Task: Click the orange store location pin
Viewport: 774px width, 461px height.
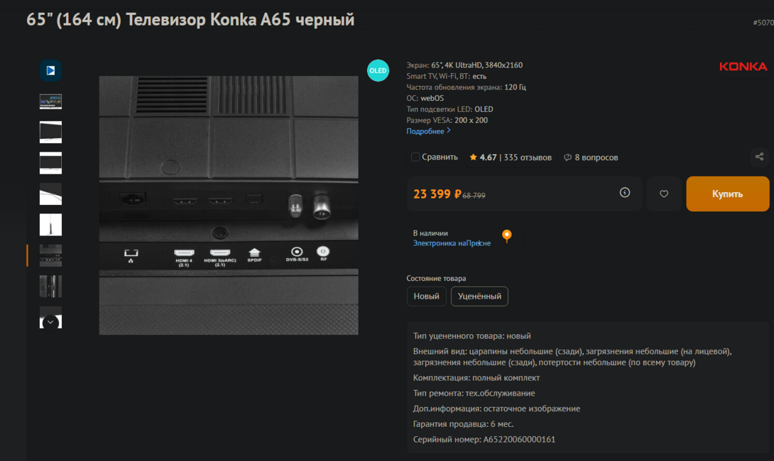Action: coord(506,236)
